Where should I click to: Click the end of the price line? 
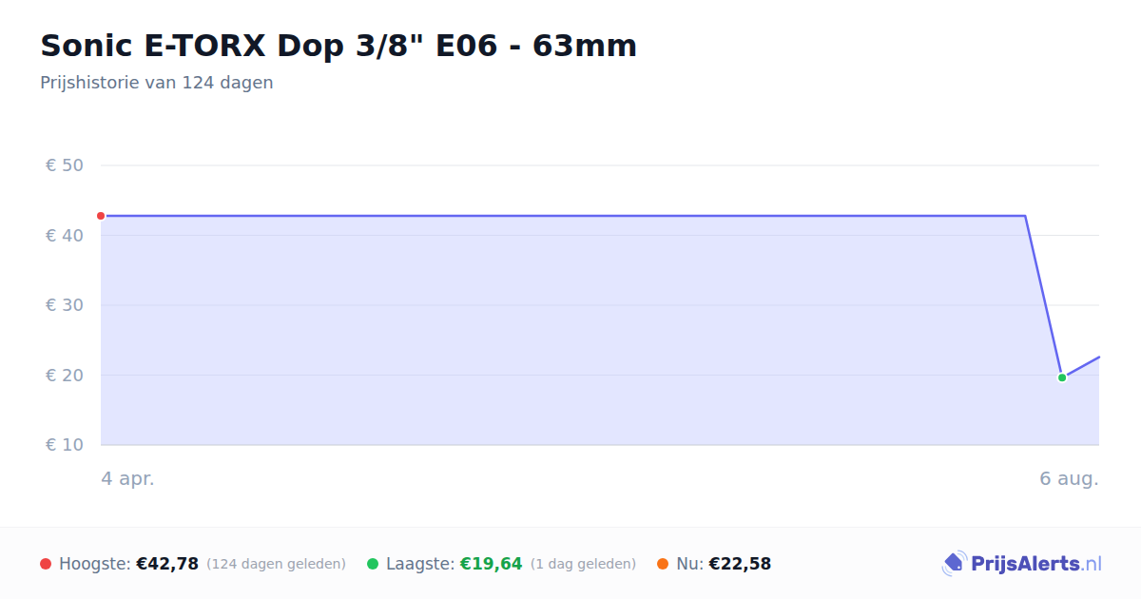pyautogui.click(x=1099, y=357)
